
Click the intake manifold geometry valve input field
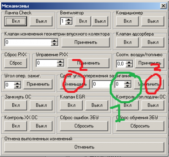pos(28,42)
